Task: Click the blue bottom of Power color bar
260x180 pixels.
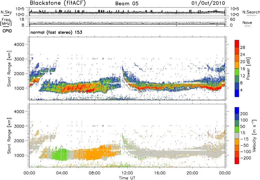Action: coord(237,93)
